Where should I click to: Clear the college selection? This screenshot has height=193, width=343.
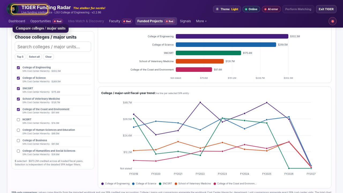pyautogui.click(x=49, y=57)
